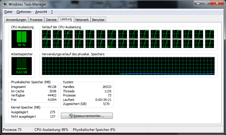Switch to the Benutzer tab
The image size is (226, 135).
[98, 20]
